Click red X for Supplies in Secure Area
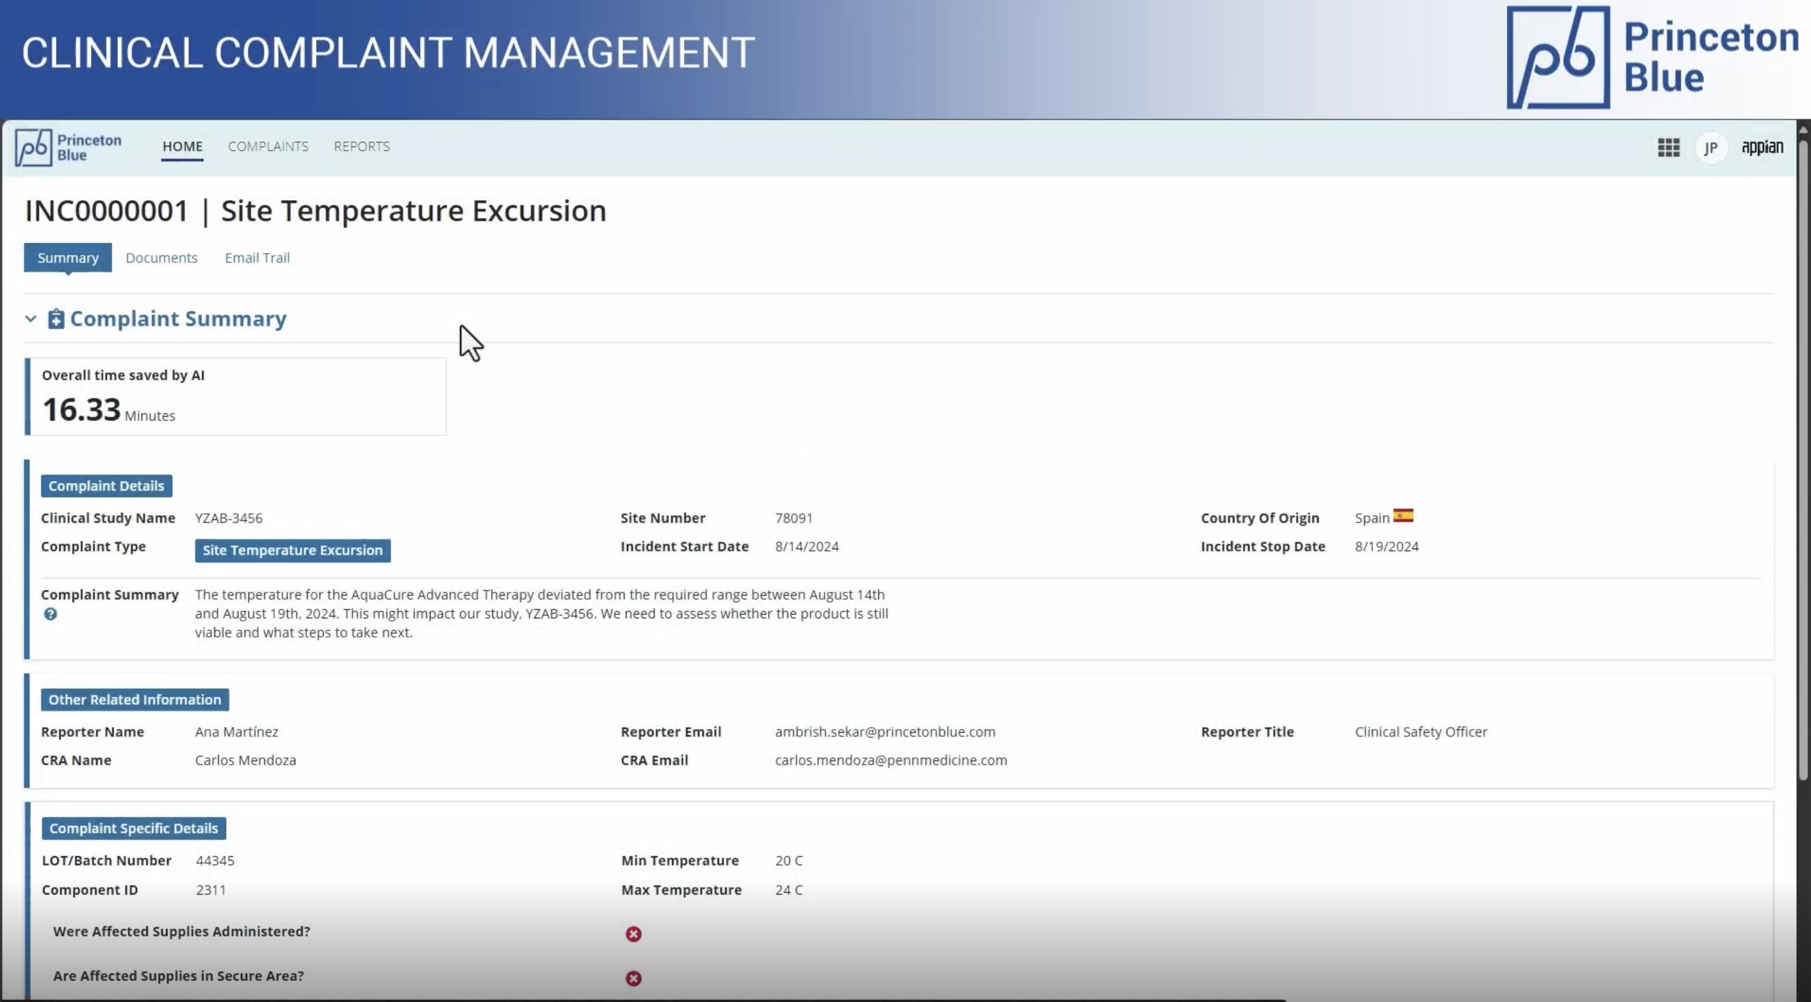Viewport: 1811px width, 1002px height. click(634, 978)
